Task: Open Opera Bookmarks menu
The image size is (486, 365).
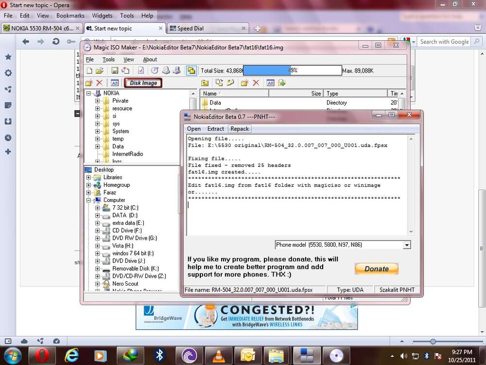Action: [70, 16]
